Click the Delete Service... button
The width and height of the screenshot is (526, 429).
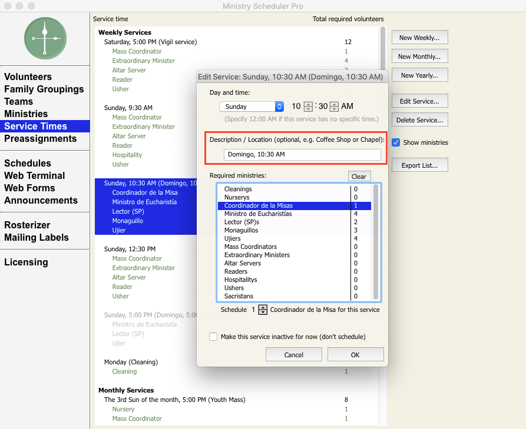click(419, 120)
